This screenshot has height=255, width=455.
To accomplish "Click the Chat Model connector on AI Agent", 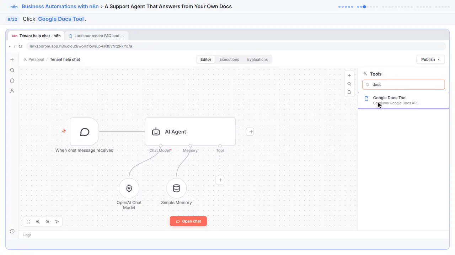I will [x=161, y=146].
